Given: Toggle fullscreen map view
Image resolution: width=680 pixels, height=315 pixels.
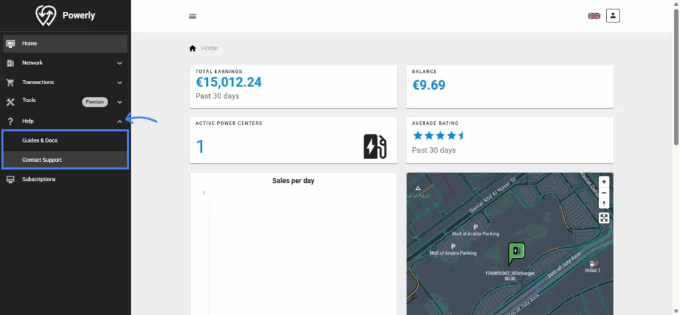Looking at the screenshot, I should point(604,218).
